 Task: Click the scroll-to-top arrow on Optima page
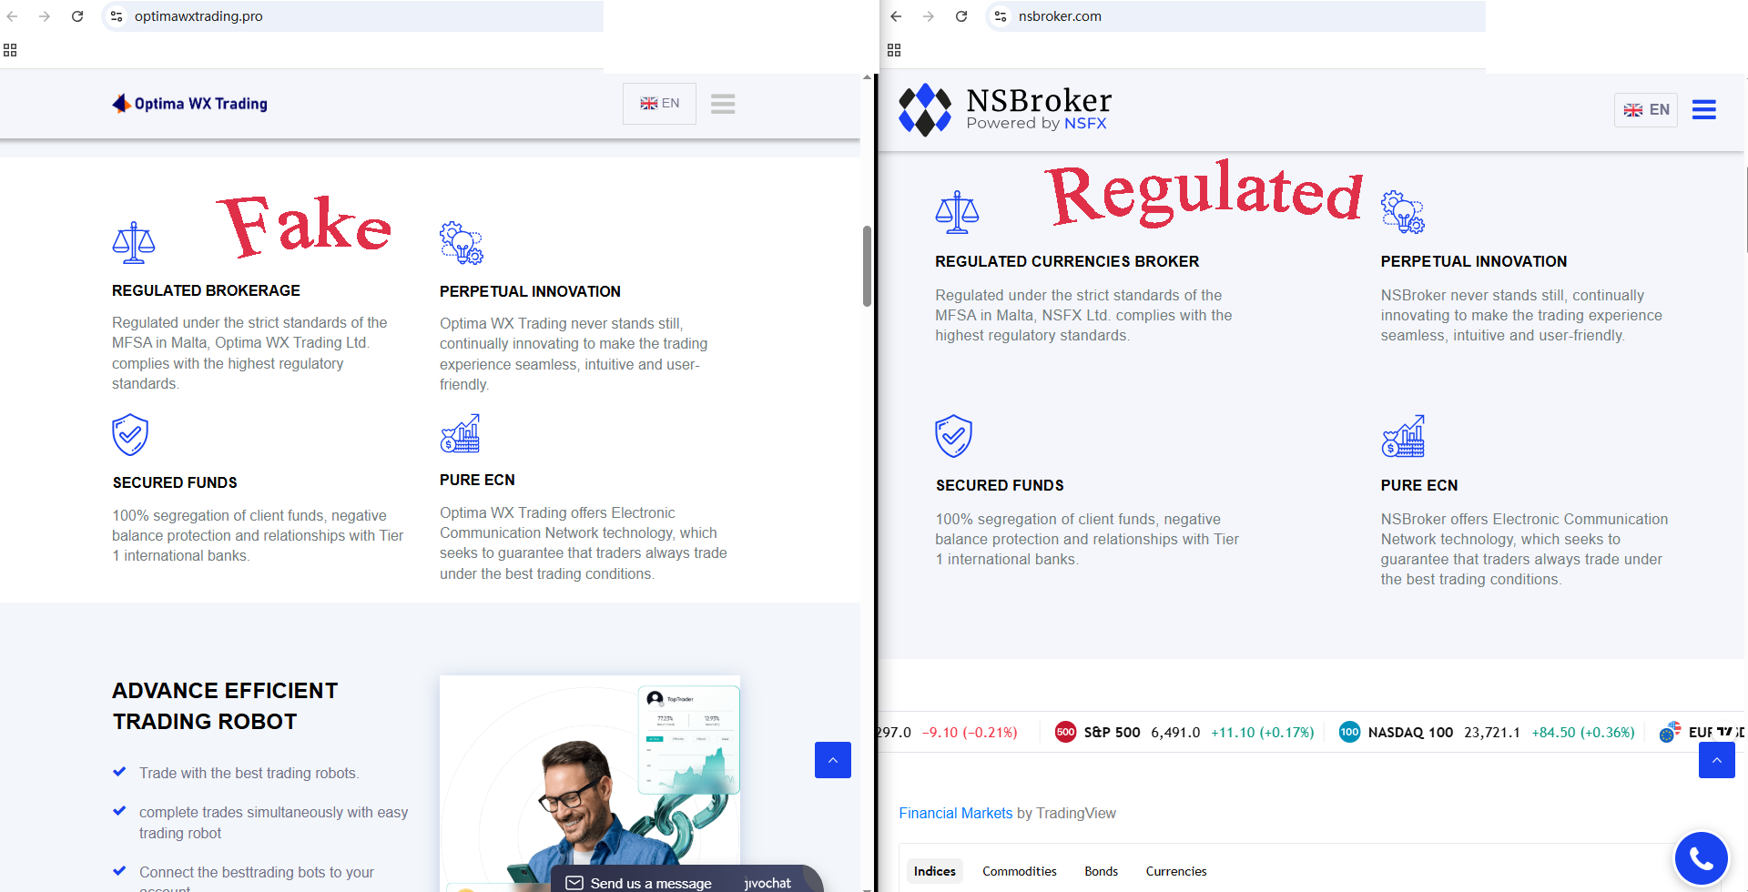point(832,760)
